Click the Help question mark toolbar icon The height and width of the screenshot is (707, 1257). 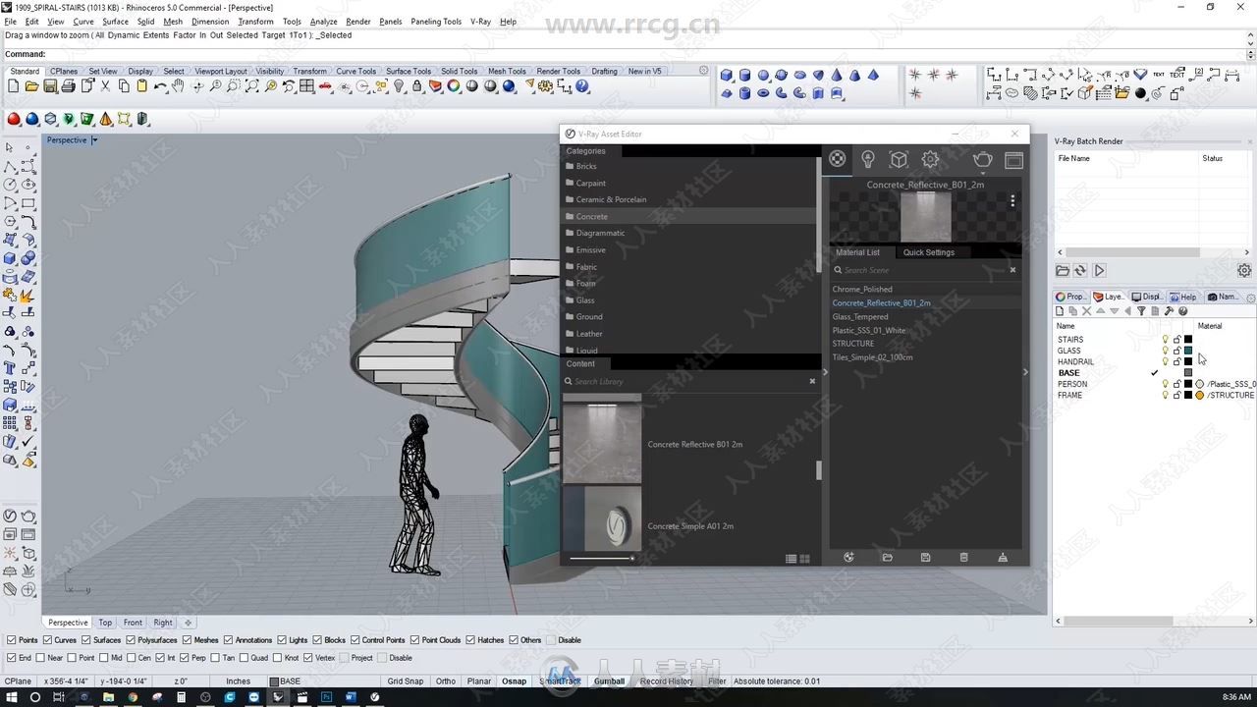(x=582, y=86)
